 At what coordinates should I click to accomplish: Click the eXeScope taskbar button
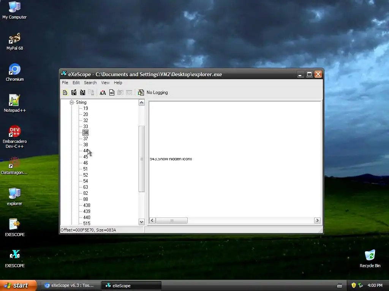point(131,286)
